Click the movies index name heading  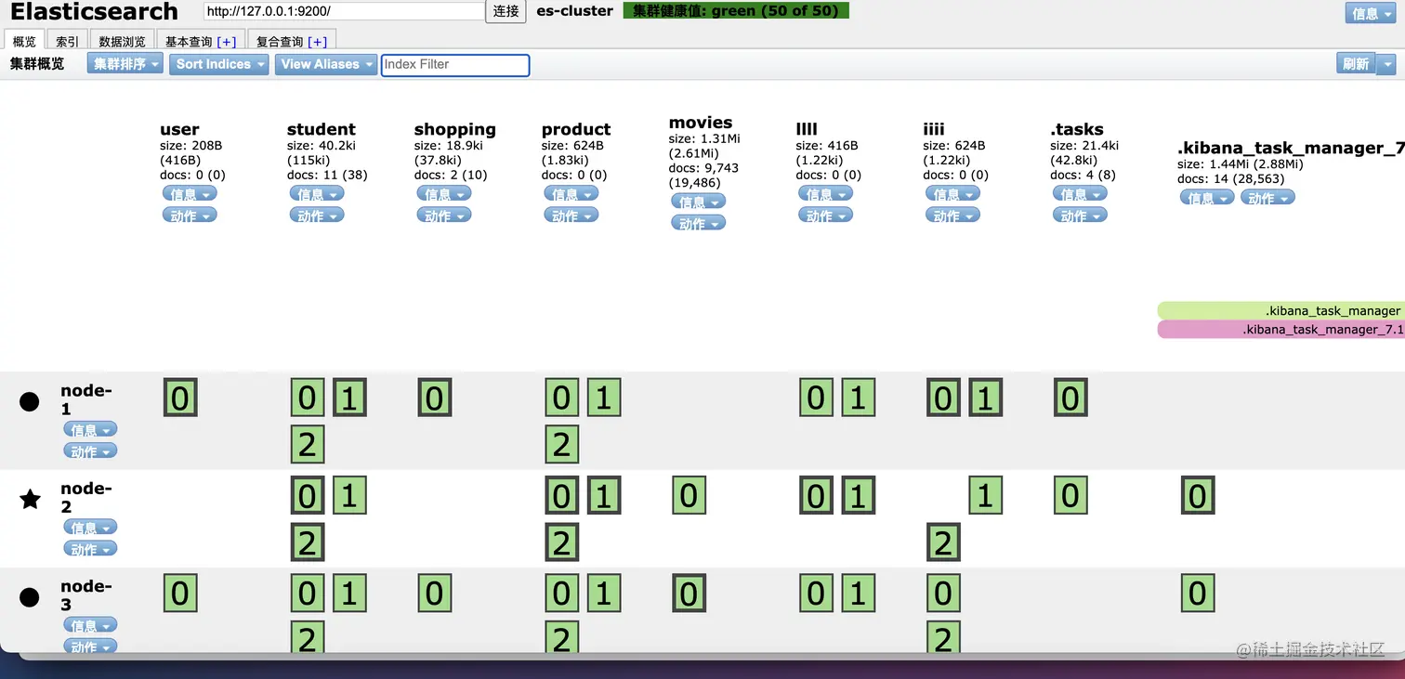pyautogui.click(x=701, y=123)
